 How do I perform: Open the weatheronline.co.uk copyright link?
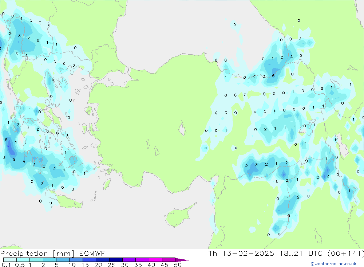pos(333,264)
